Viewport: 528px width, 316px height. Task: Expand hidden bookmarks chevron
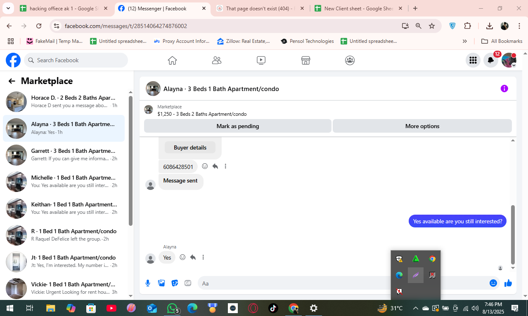pos(465,41)
